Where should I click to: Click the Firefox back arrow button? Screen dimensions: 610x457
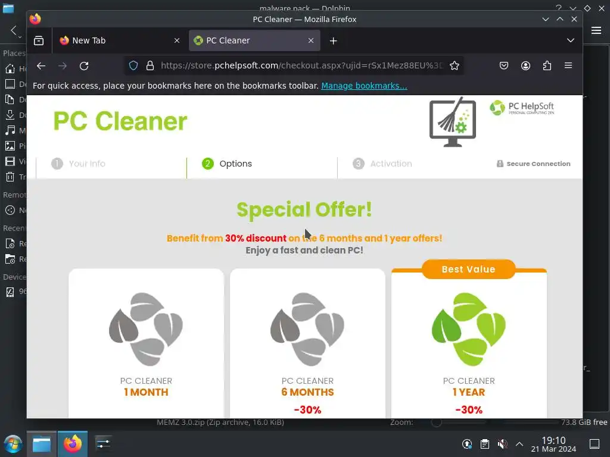(41, 65)
